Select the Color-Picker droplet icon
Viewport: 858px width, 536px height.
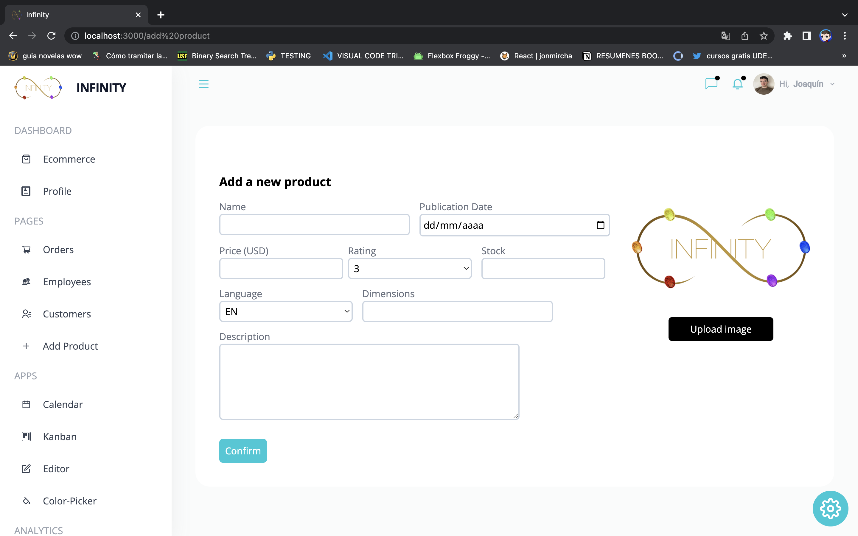click(26, 501)
